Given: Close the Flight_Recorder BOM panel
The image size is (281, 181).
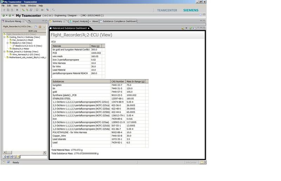Looking at the screenshot, I should (44, 27).
